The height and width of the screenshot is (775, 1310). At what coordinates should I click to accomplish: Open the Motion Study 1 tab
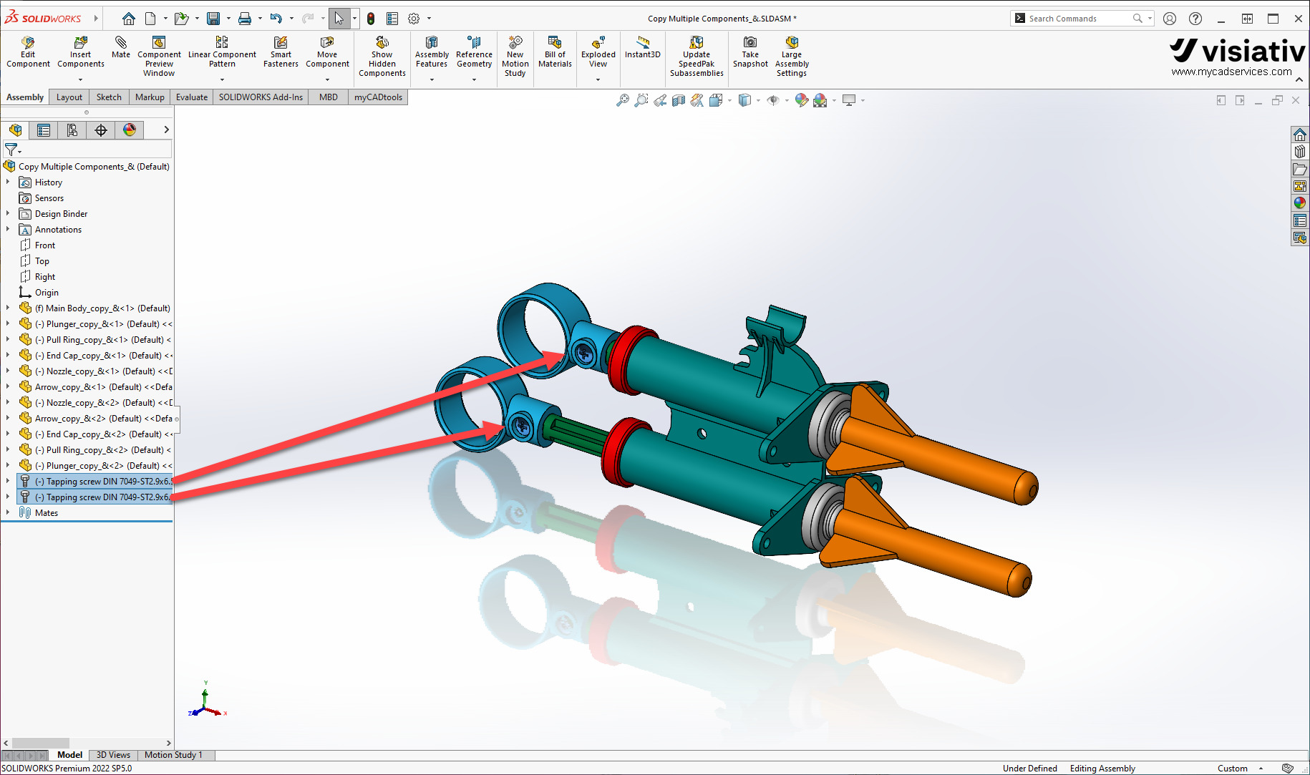point(173,755)
